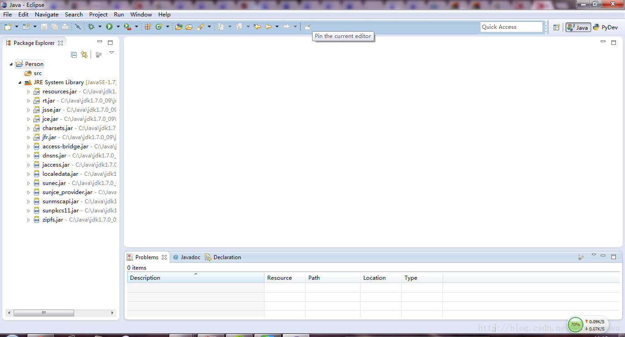Collapse the JRE System Library node

[20, 82]
